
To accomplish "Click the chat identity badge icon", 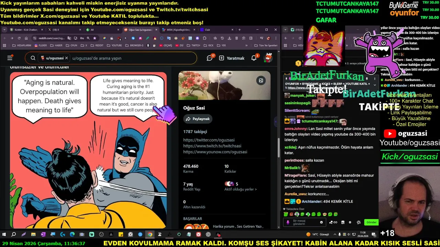I will 358,222.
